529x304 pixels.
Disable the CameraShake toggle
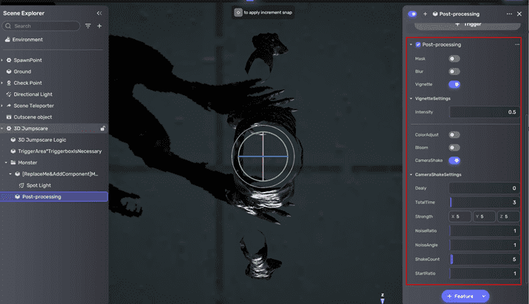(454, 159)
